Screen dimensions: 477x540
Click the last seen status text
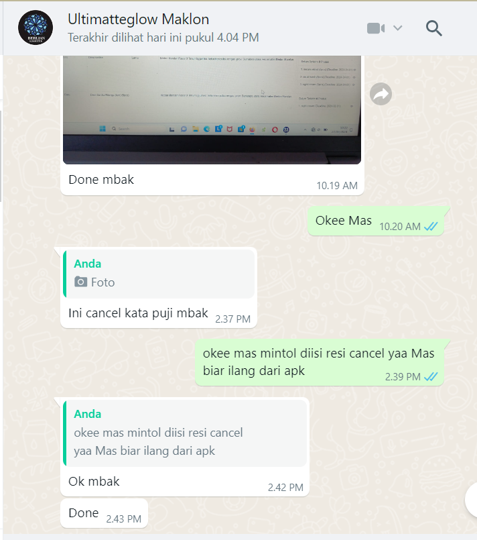tap(163, 38)
